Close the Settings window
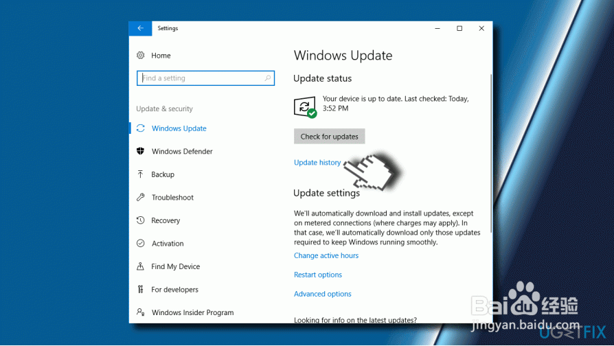Viewport: 614px width, 346px height. [481, 28]
